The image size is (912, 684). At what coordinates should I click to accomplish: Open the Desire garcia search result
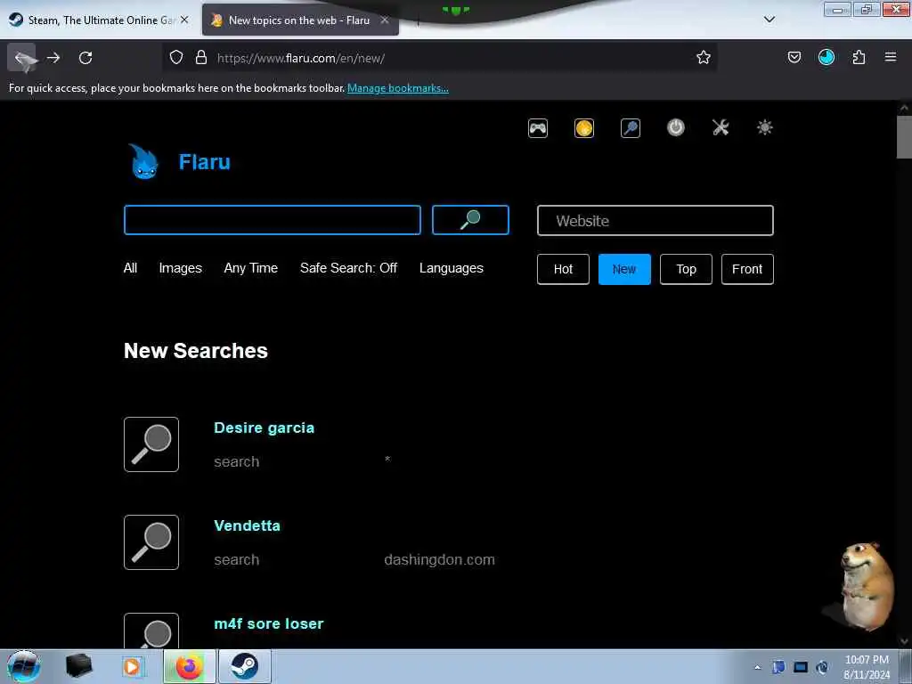[264, 428]
